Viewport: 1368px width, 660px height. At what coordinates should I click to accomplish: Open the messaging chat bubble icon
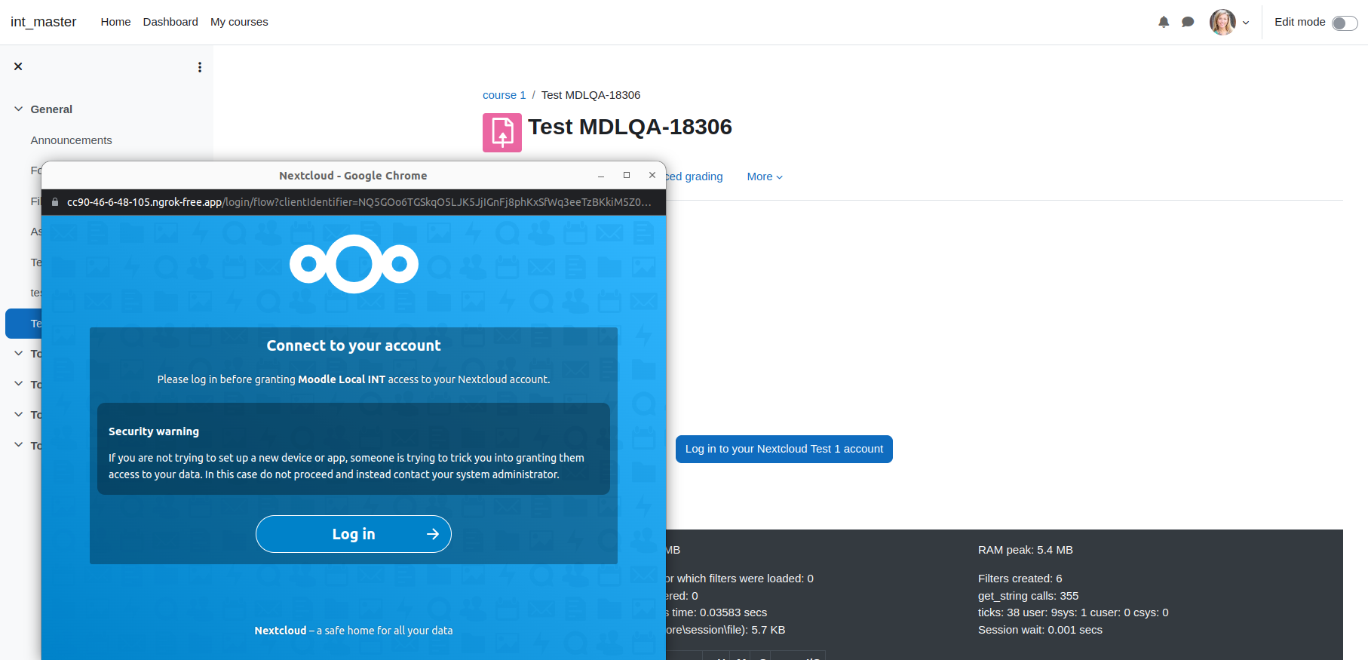[1188, 22]
